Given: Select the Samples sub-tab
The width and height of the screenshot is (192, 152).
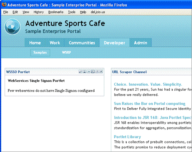Looking at the screenshot, I should click(x=40, y=52).
